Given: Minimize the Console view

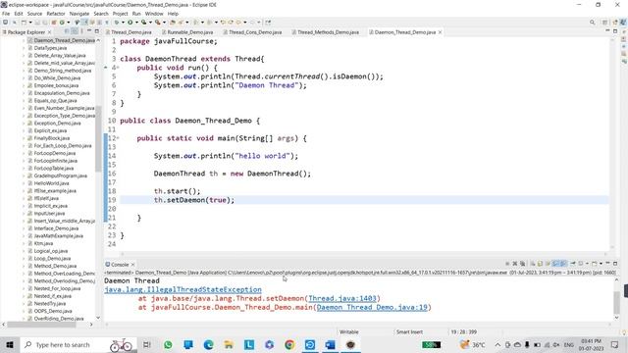Looking at the screenshot, I should pos(607,263).
